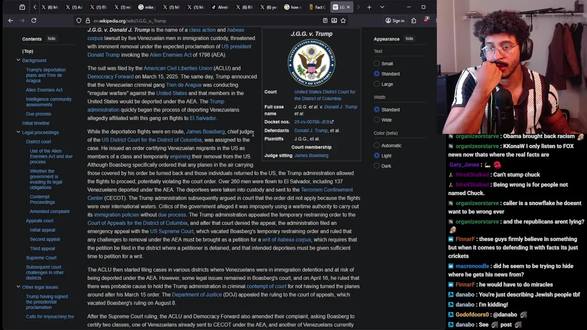Collapse Other legal issues section in Contents

coord(18,287)
